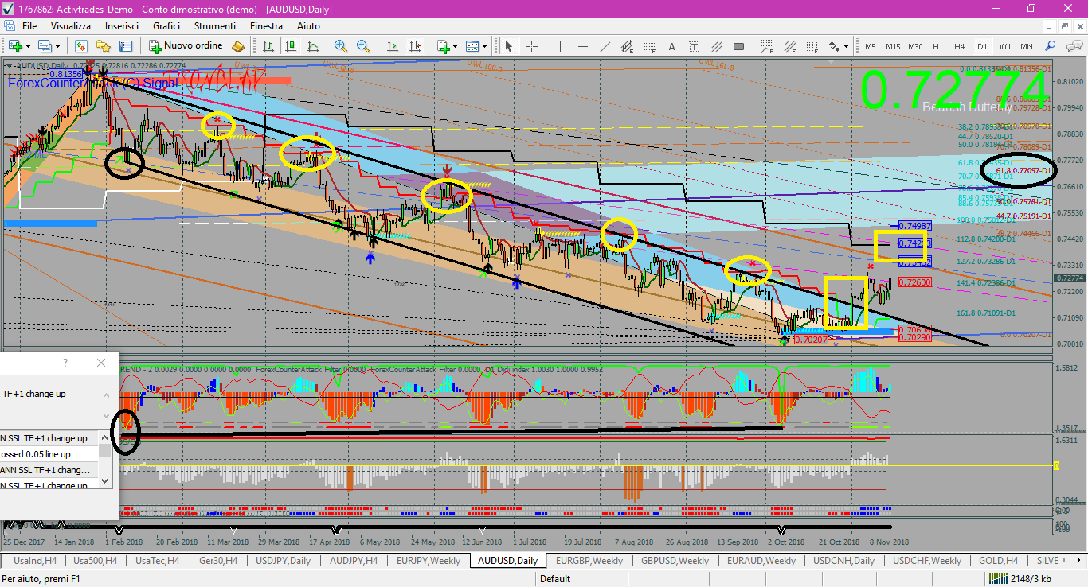The height and width of the screenshot is (587, 1088).
Task: Select the rectangle shape tool
Action: pos(739,46)
